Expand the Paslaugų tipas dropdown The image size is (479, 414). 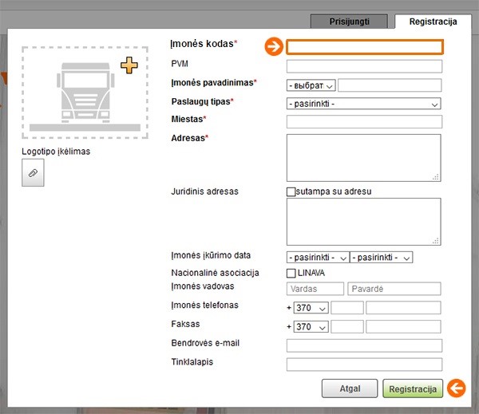click(x=364, y=104)
